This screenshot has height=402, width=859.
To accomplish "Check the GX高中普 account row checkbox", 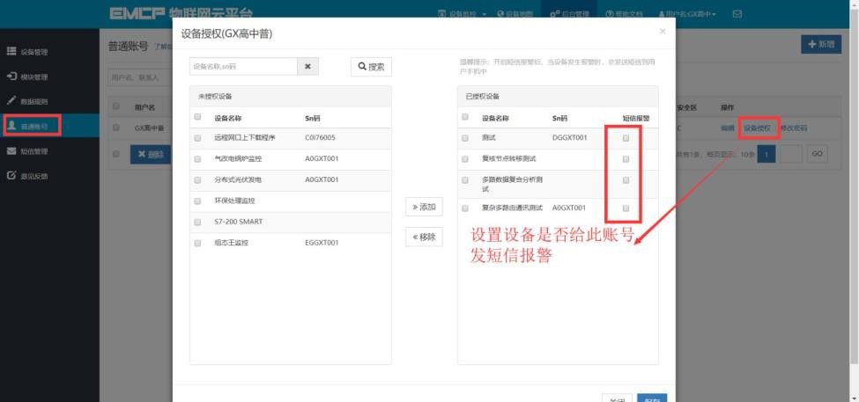I will [x=115, y=128].
